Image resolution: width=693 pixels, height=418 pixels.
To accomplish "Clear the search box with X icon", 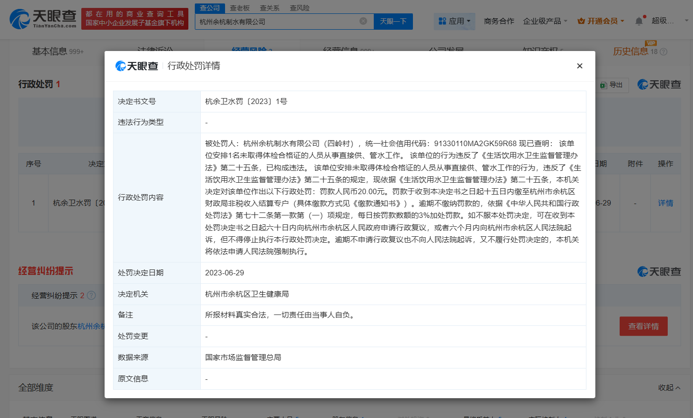I will (x=363, y=21).
